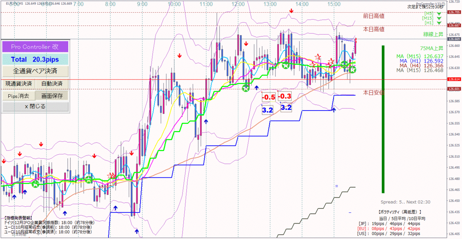
Task: Click the 9:00 time axis label
Action: 142,4
